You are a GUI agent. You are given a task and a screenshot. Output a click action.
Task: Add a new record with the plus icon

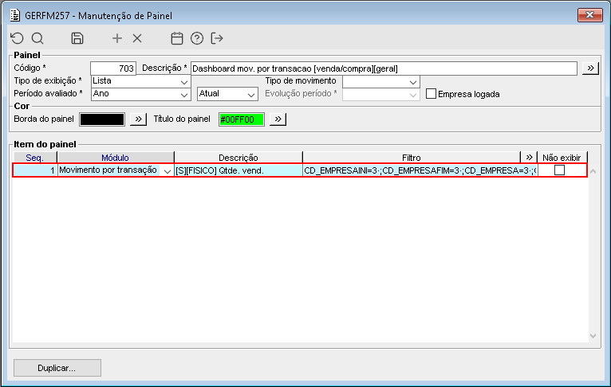[117, 38]
